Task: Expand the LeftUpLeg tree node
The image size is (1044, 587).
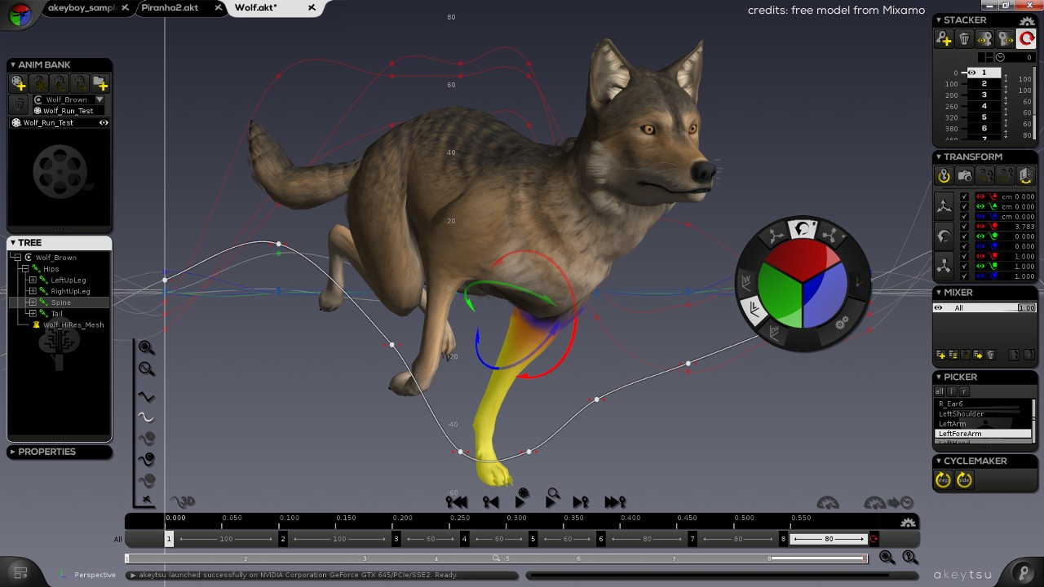Action: [x=33, y=280]
